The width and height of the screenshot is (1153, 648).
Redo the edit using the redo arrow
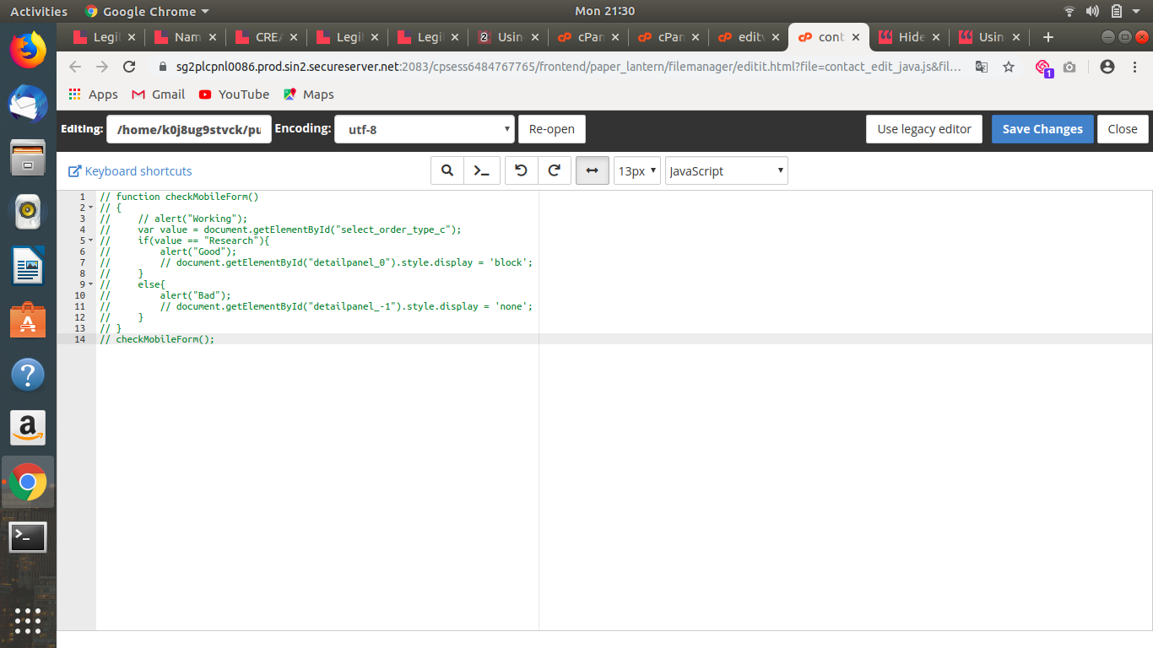[555, 170]
